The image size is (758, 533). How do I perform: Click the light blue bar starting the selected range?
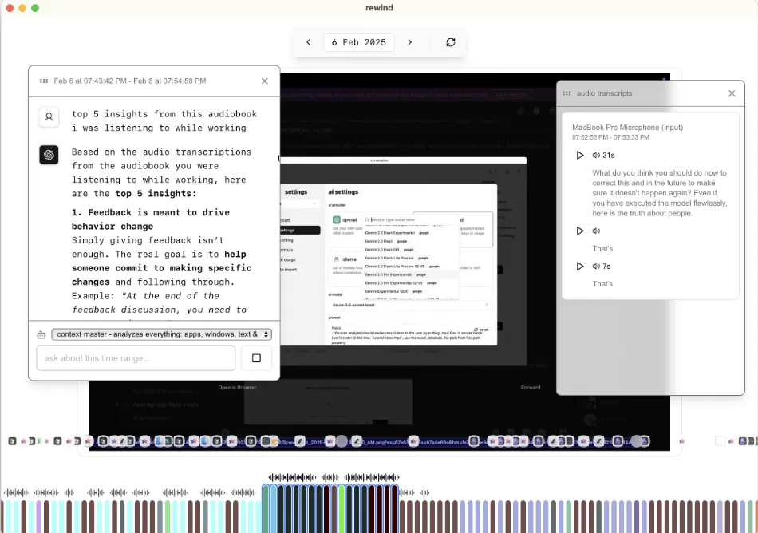click(274, 509)
